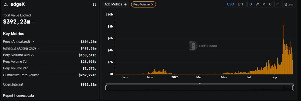Grab the left handle of range slider
Screen dimensions: 301x101
pyautogui.click(x=106, y=88)
